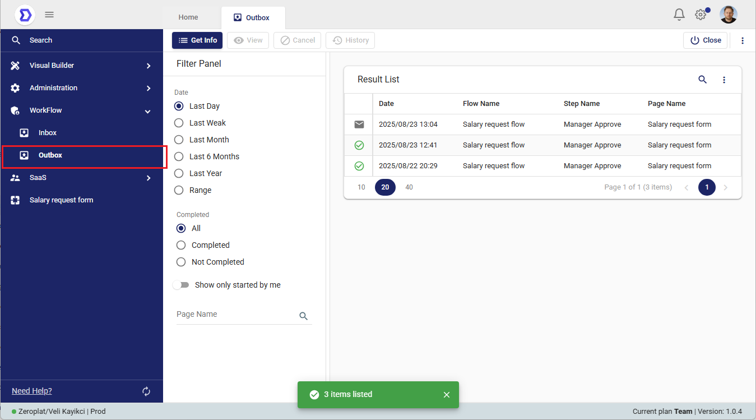Select the Last Month date radio
The image size is (756, 420).
[x=179, y=140]
